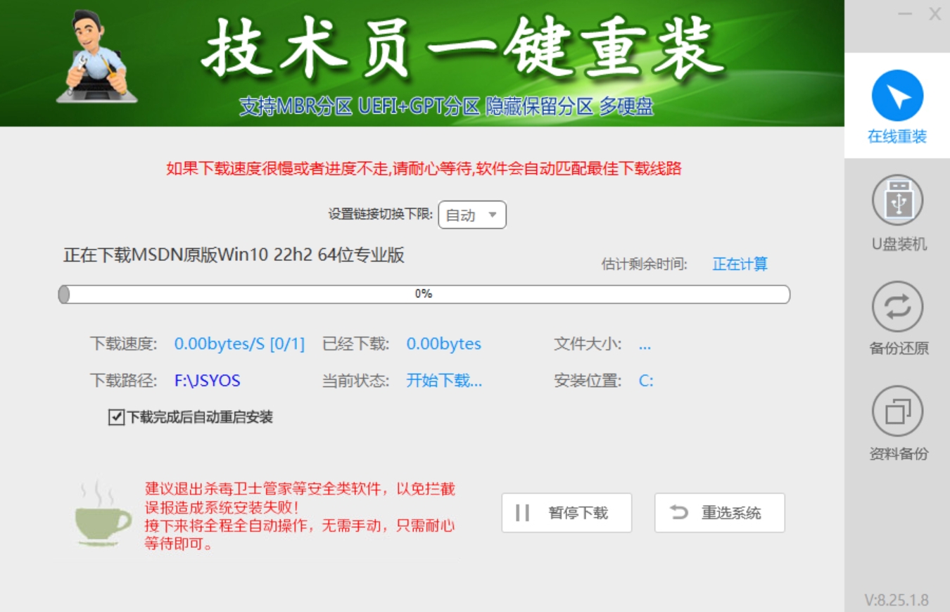Open the 资料备份 data backup icon
This screenshot has width=950, height=612.
(x=897, y=412)
